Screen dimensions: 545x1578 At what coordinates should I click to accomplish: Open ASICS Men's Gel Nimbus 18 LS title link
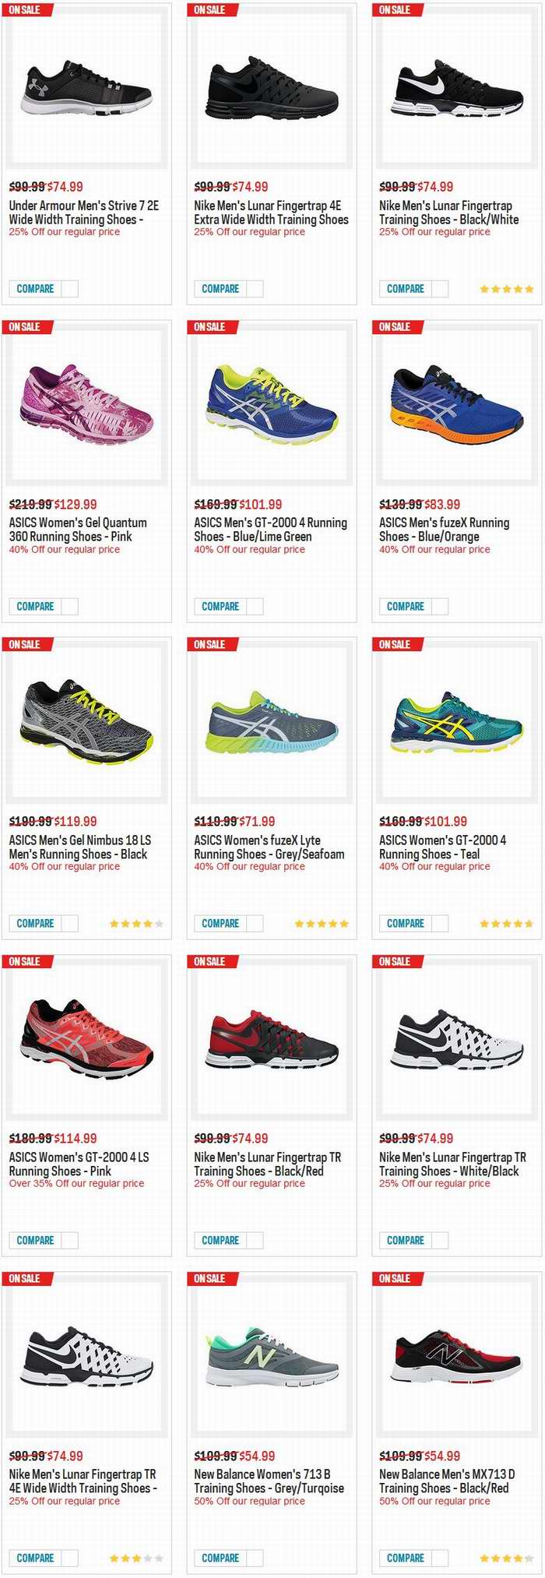click(80, 847)
